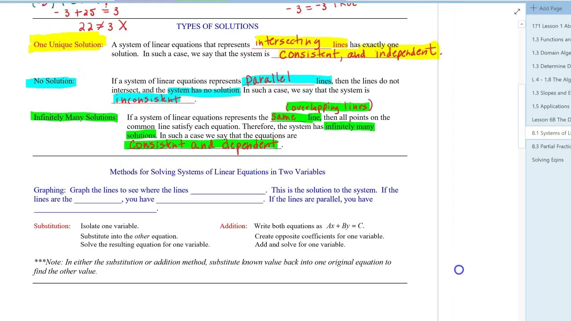Click the "Ax + By = C" equation text
Image resolution: width=571 pixels, height=321 pixels.
click(345, 226)
